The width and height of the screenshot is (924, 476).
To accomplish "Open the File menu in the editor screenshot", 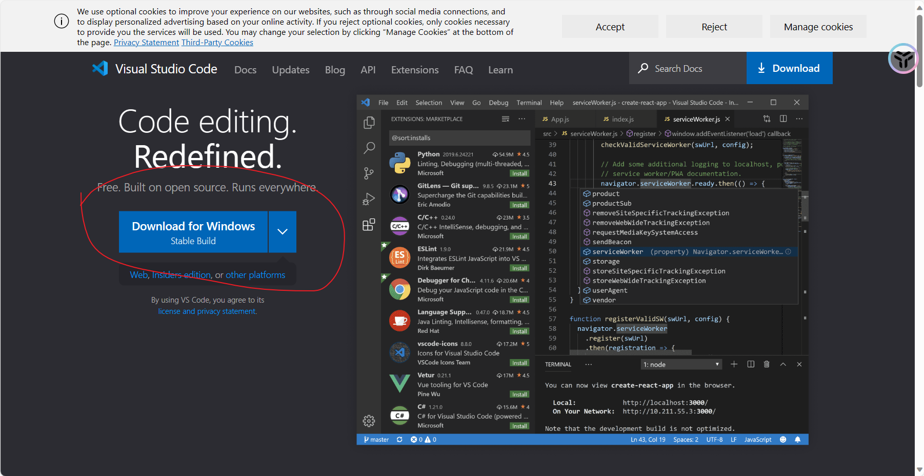I will pos(383,103).
